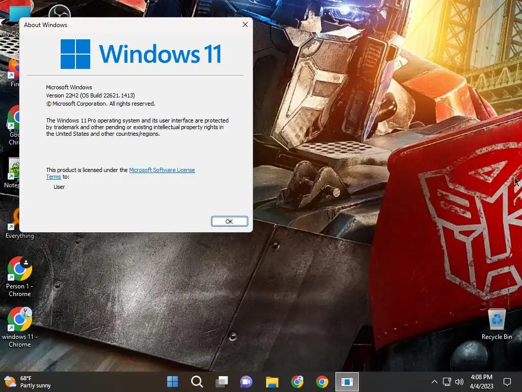Select the Notepad++ desktop shortcut
The image size is (522, 392).
point(12,173)
